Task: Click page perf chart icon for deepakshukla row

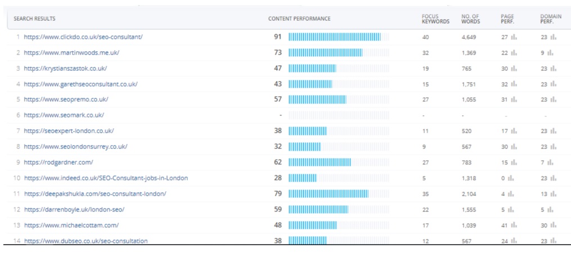Action: pyautogui.click(x=511, y=194)
